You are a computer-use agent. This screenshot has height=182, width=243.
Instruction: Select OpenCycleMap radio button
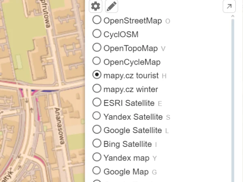tap(97, 61)
